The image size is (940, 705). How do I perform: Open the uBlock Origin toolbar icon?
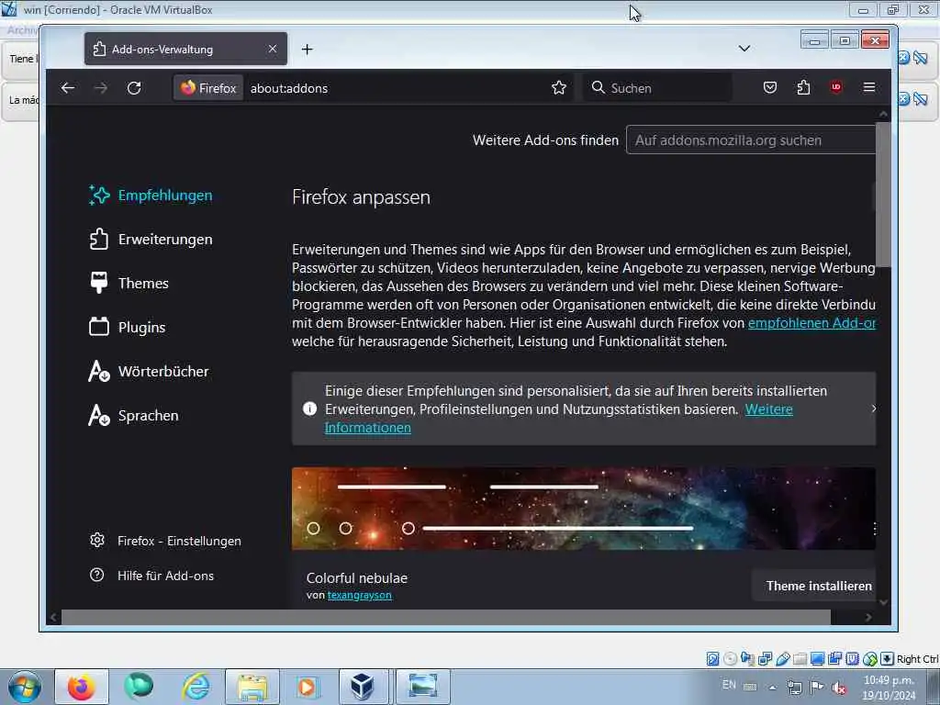[836, 88]
